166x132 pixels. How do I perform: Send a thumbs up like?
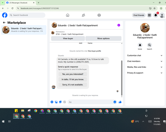(x=120, y=102)
